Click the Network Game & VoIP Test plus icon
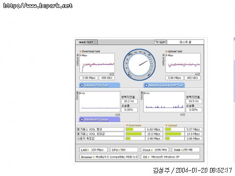This screenshot has height=176, width=235. tap(146, 85)
